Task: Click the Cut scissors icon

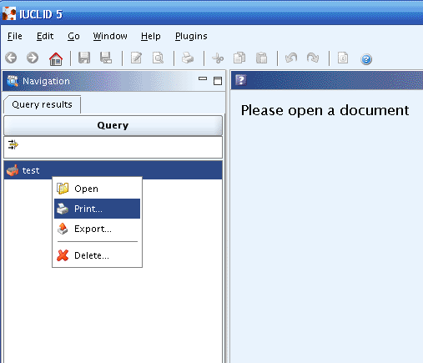Action: tap(218, 58)
